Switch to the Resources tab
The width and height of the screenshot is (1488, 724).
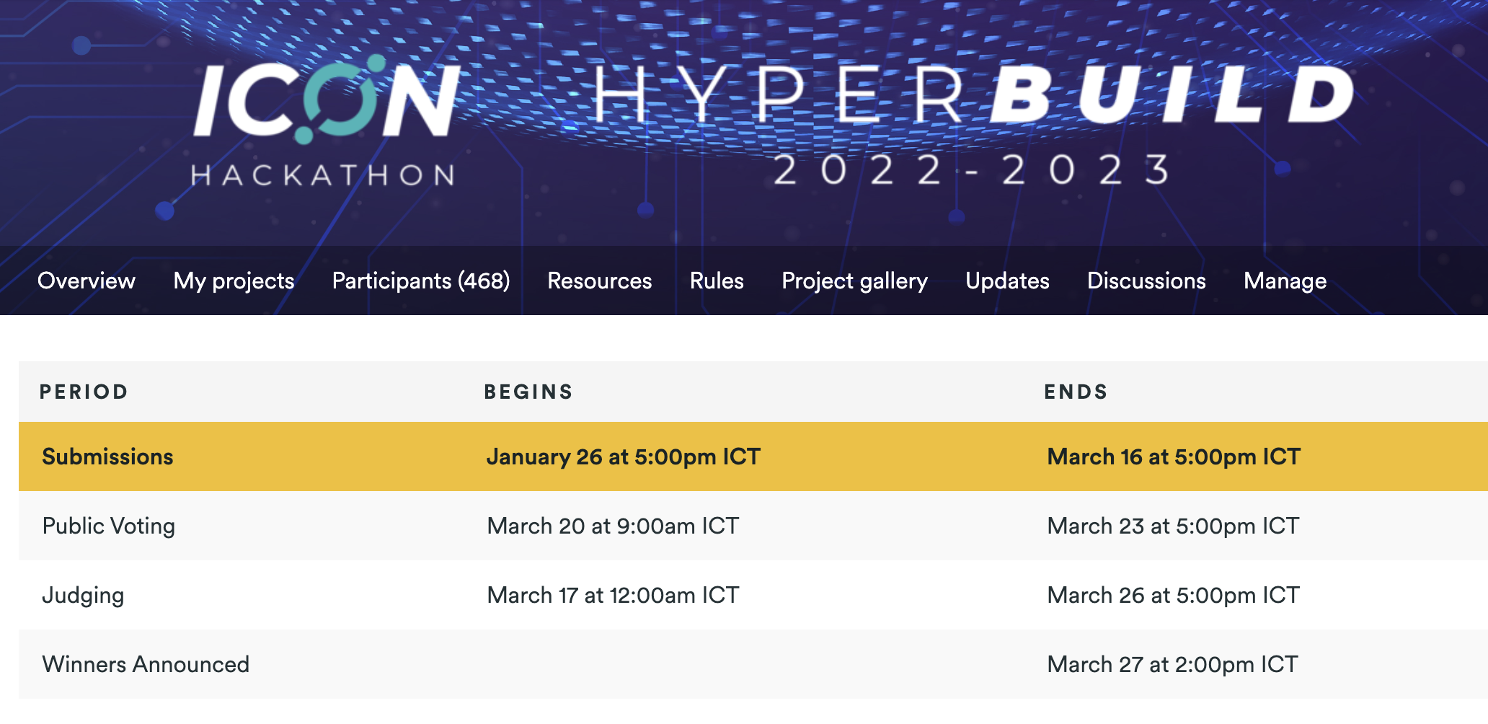pyautogui.click(x=600, y=281)
